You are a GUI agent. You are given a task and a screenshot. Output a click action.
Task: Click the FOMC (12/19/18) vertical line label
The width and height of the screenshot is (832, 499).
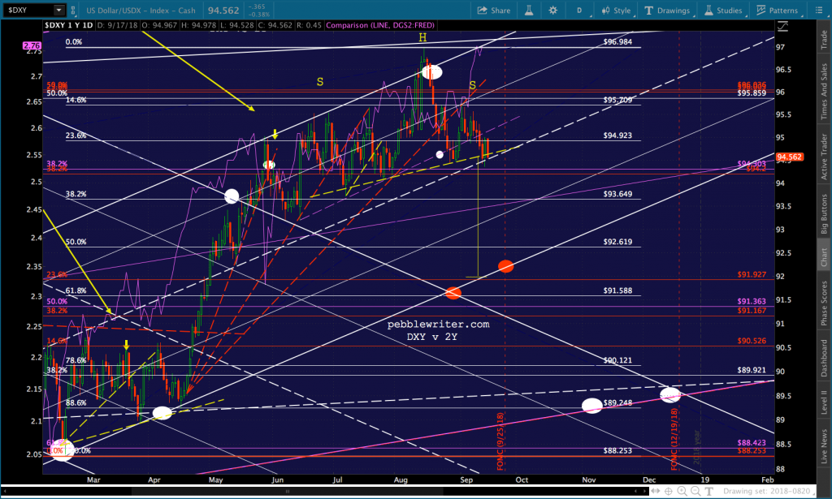(674, 439)
